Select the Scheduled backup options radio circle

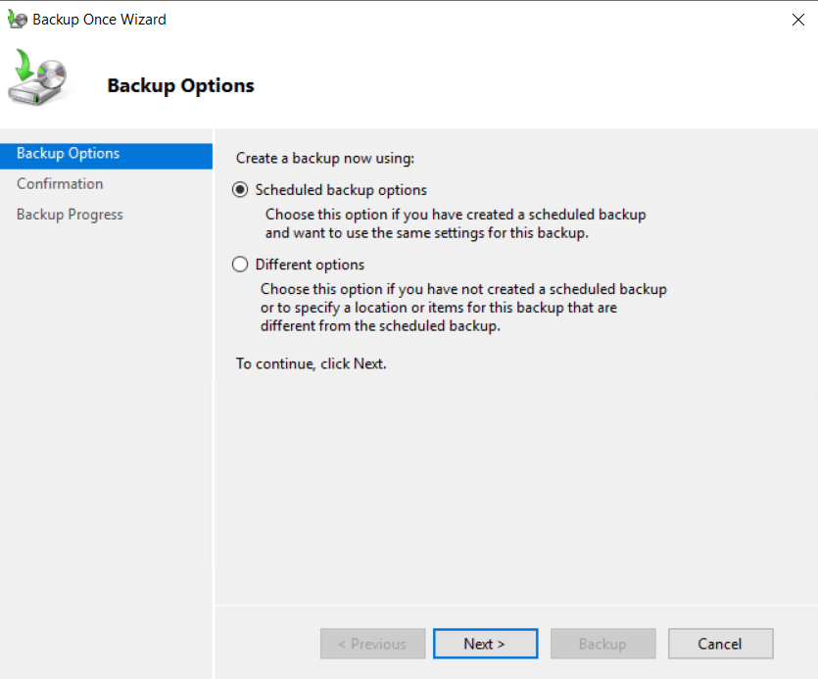[x=240, y=190]
